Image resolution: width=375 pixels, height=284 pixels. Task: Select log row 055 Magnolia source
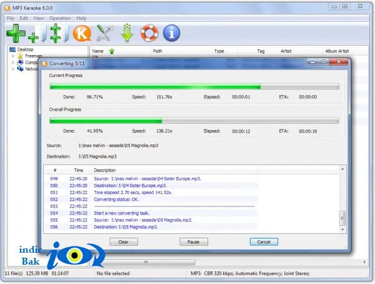click(151, 220)
